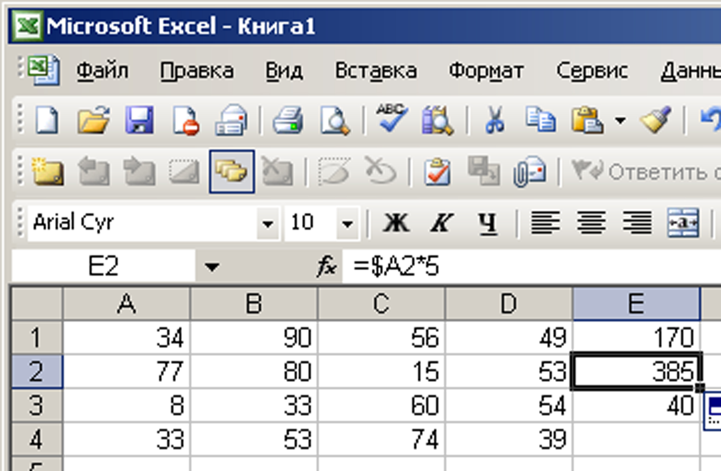Open a file with the folder icon
Screen dimensions: 721x471
coord(93,120)
